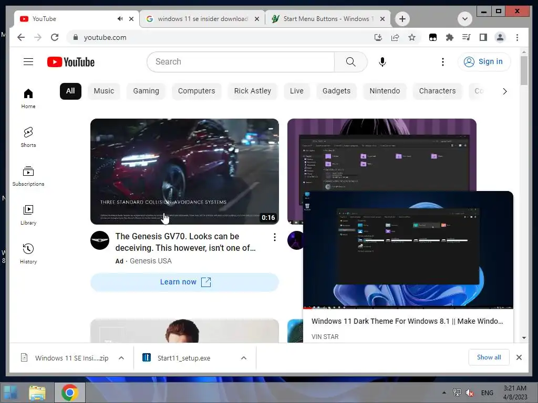Open Subscriptions in the sidebar

click(28, 176)
